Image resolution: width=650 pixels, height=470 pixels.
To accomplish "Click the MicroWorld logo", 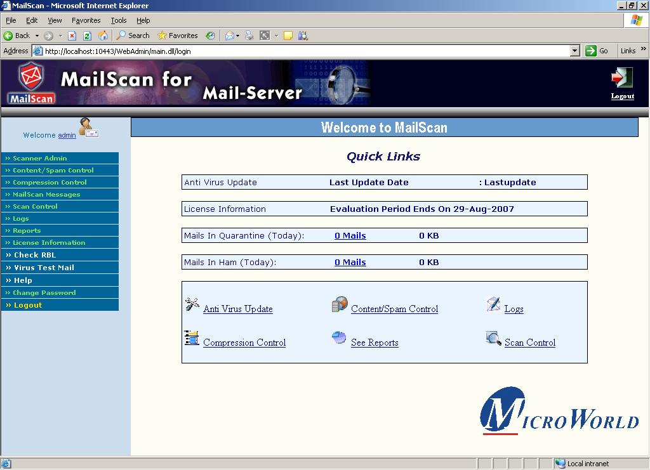I will pyautogui.click(x=559, y=411).
